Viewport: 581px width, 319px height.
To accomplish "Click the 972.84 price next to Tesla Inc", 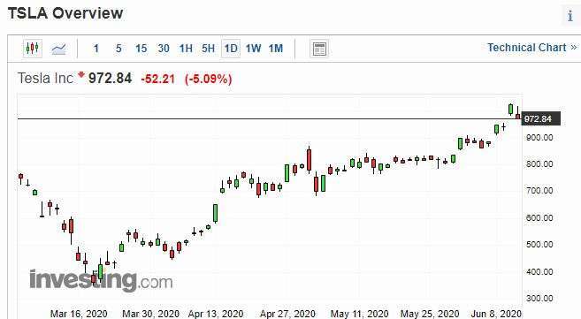I will [110, 78].
